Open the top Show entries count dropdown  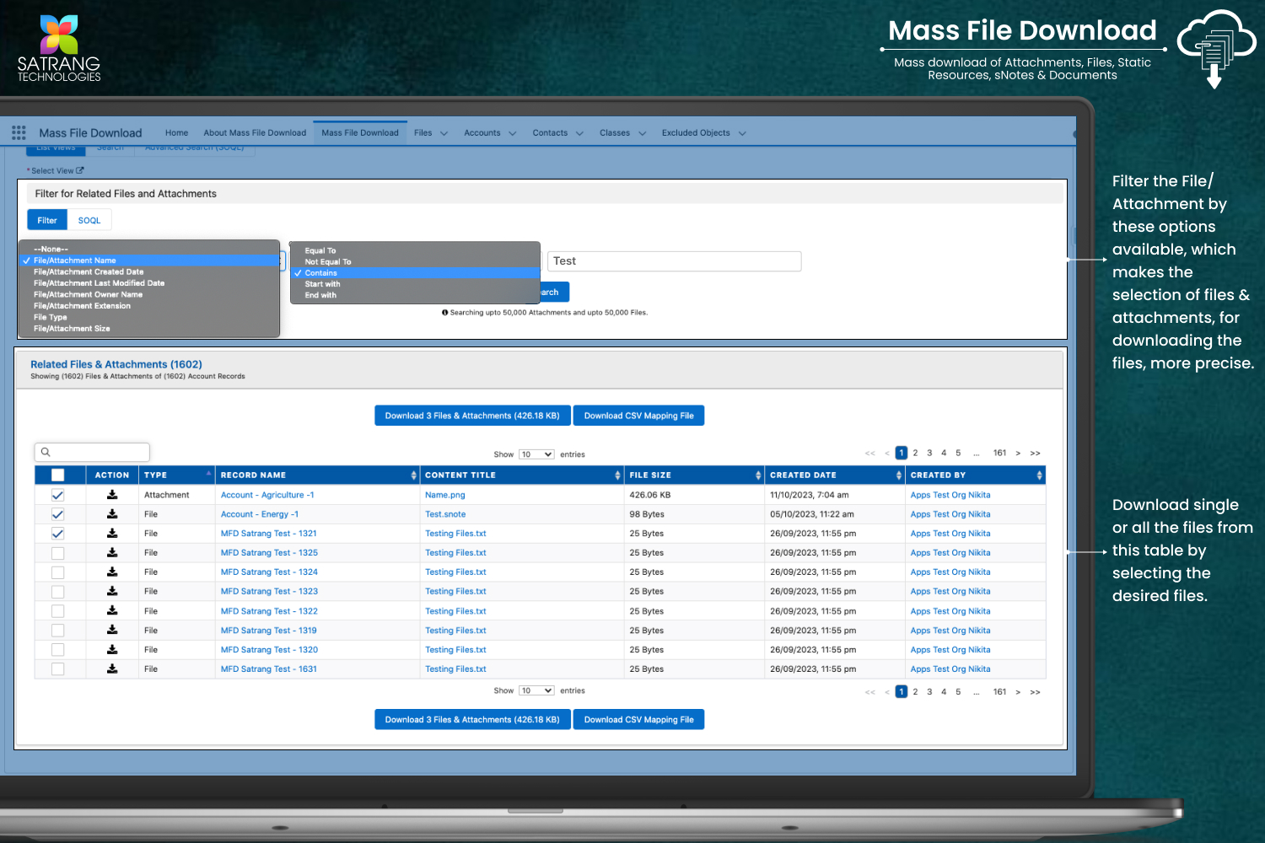tap(536, 454)
